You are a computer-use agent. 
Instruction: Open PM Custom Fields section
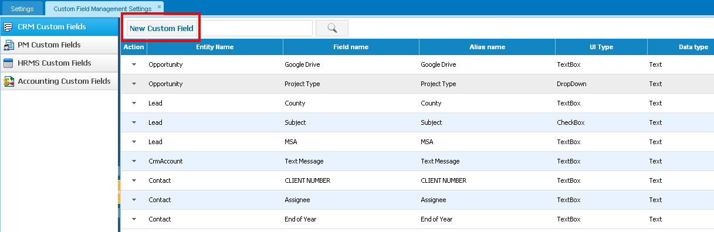pyautogui.click(x=59, y=45)
